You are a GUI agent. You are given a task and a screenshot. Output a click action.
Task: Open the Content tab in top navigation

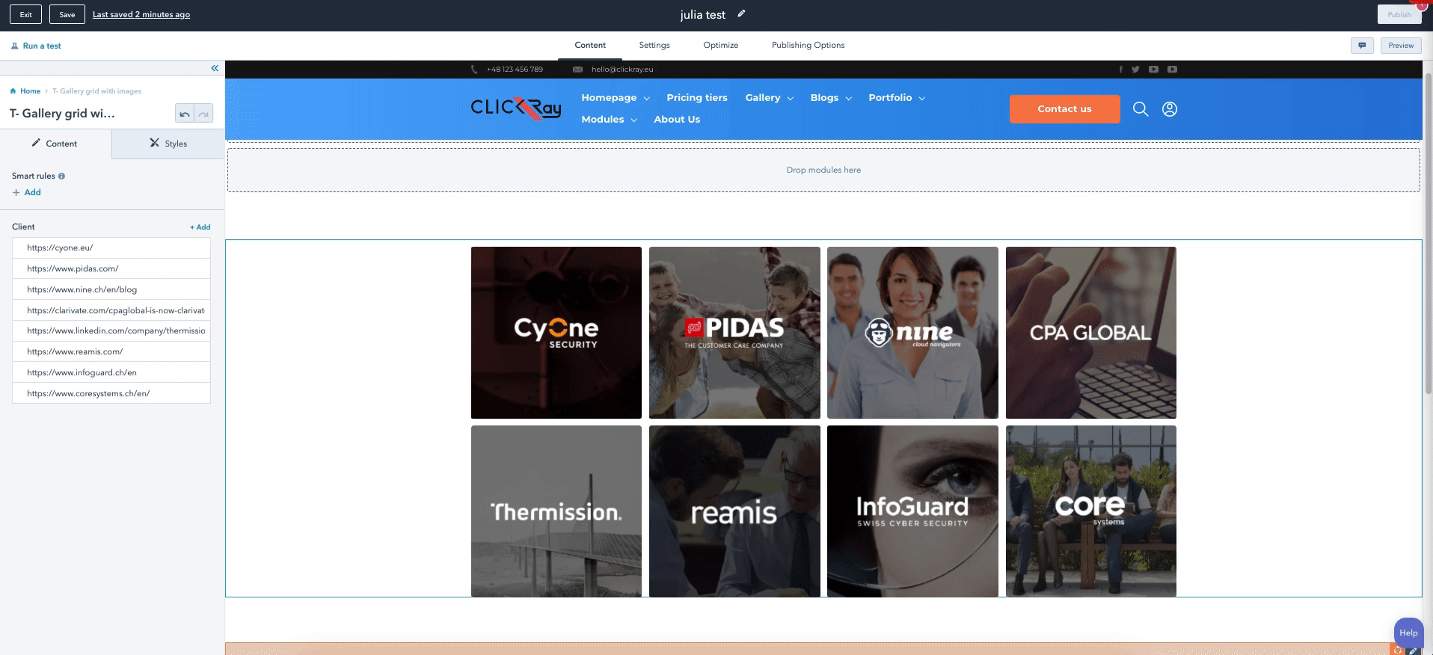tap(590, 46)
